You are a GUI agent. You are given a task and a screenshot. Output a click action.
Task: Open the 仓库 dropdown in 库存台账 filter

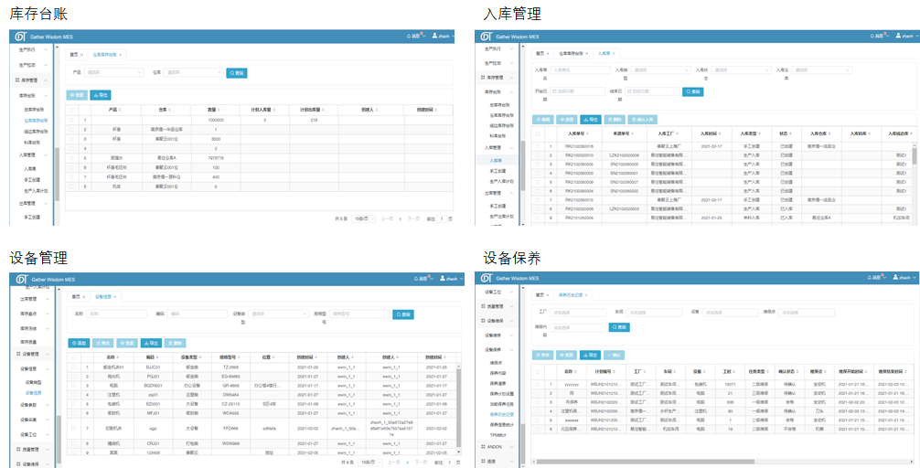click(192, 72)
